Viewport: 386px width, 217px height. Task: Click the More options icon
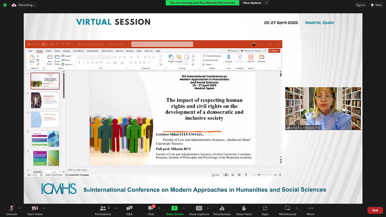[x=310, y=207]
